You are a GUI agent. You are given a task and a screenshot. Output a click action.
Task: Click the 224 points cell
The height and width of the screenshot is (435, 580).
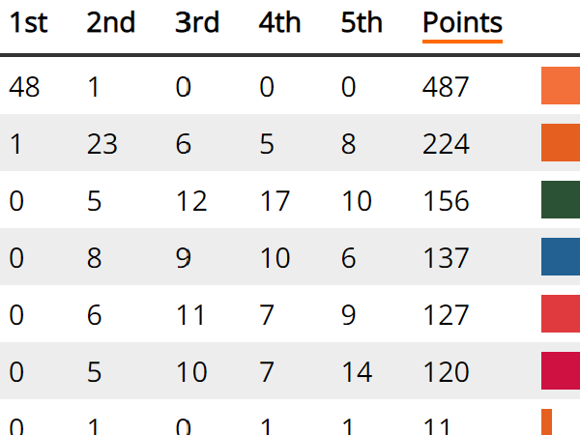coord(446,144)
